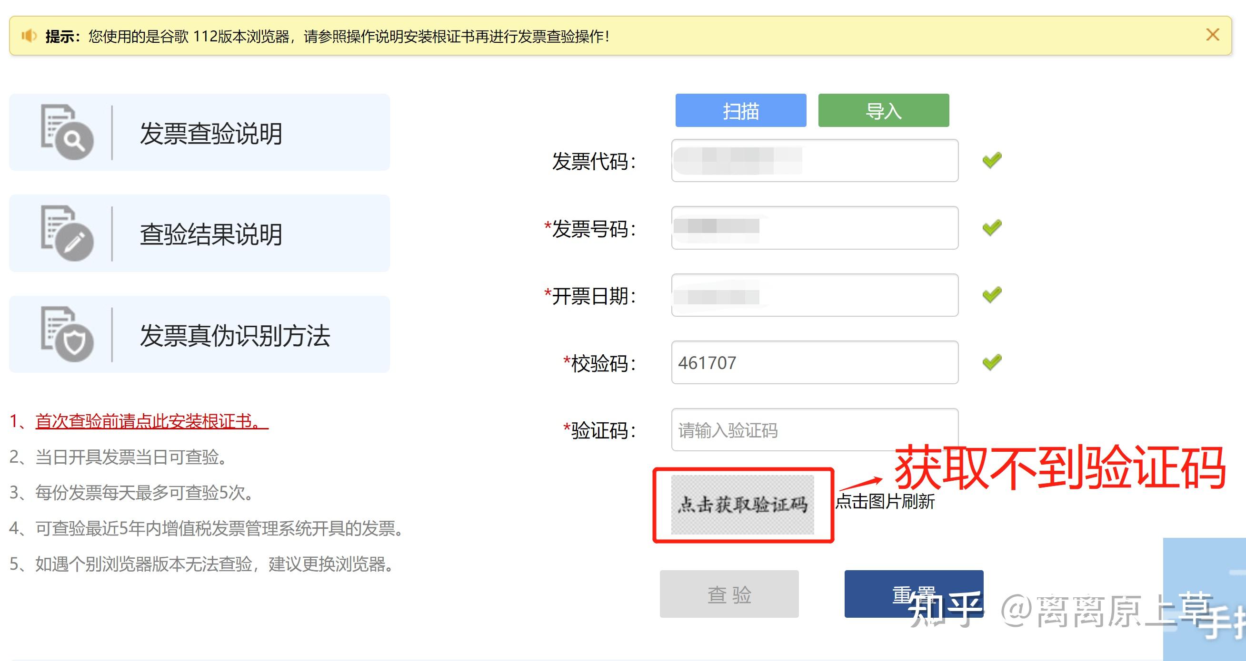Open 发票真伪识别方法 panel
The height and width of the screenshot is (661, 1246).
point(199,334)
